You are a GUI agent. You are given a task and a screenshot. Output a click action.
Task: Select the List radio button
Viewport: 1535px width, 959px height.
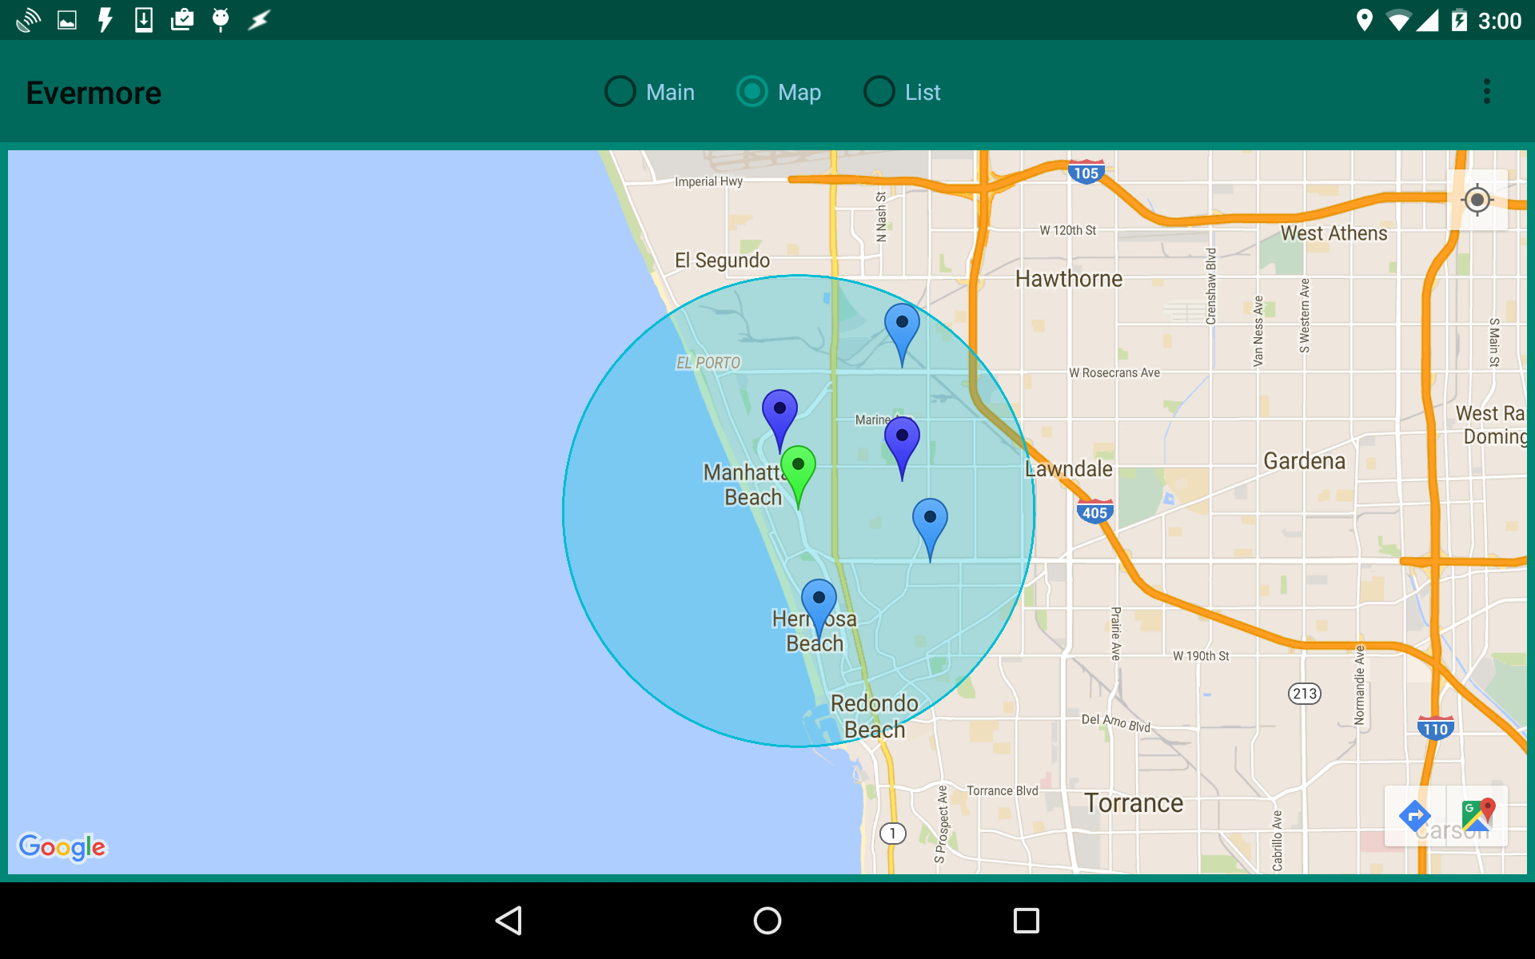point(879,92)
